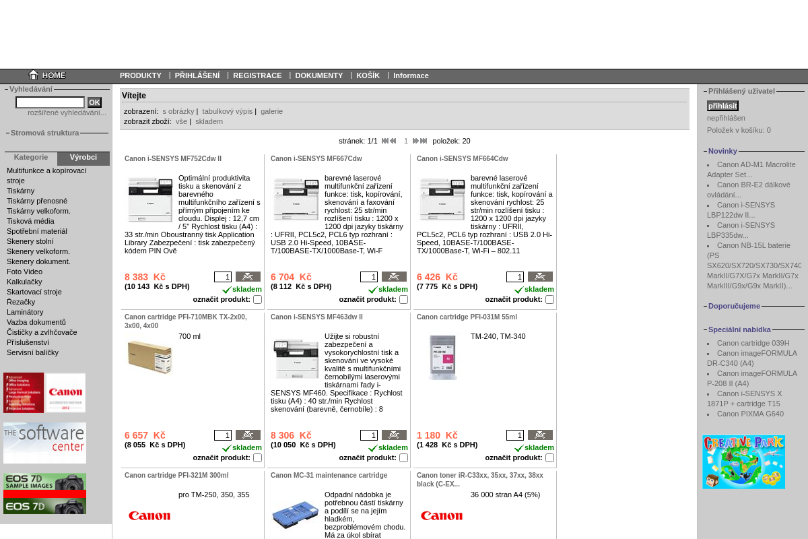Click přihlásit button
This screenshot has height=539, width=808.
coord(722,106)
